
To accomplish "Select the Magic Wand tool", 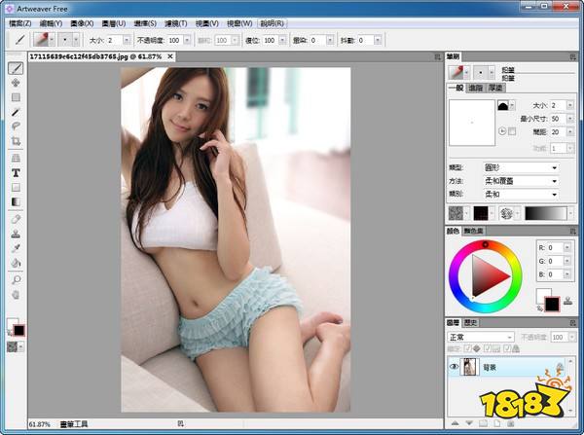I will 16,112.
